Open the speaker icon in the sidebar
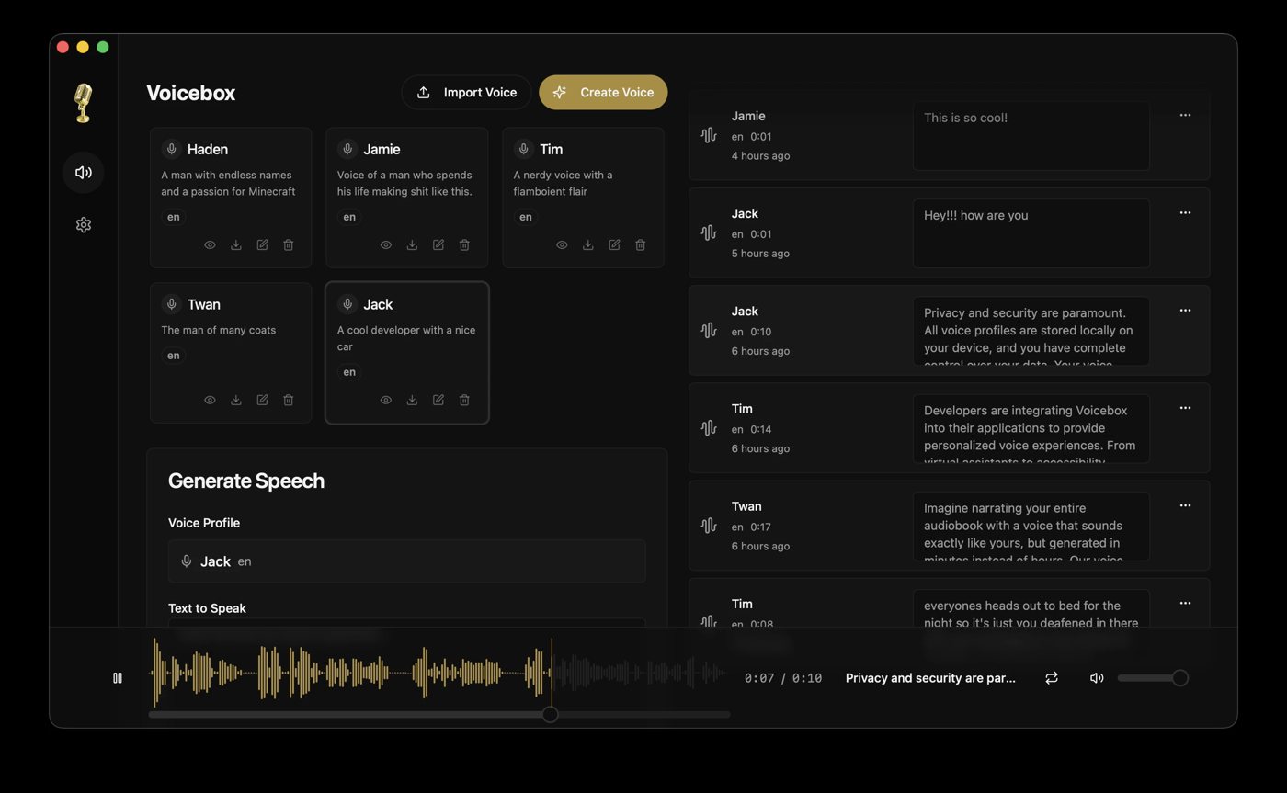This screenshot has height=793, width=1287. point(83,173)
